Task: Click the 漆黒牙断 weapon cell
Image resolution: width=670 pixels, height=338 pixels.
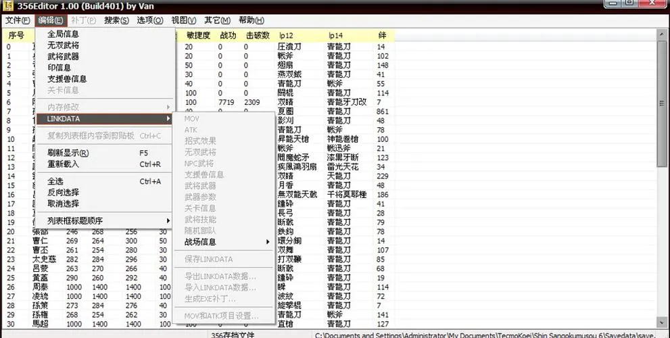Action: pos(343,158)
